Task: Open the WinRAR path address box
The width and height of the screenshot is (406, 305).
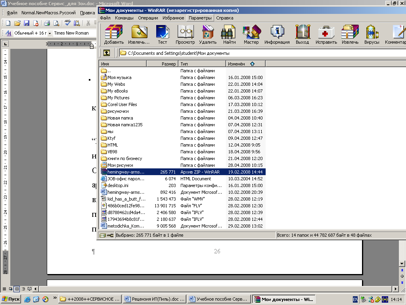Action: click(262, 53)
